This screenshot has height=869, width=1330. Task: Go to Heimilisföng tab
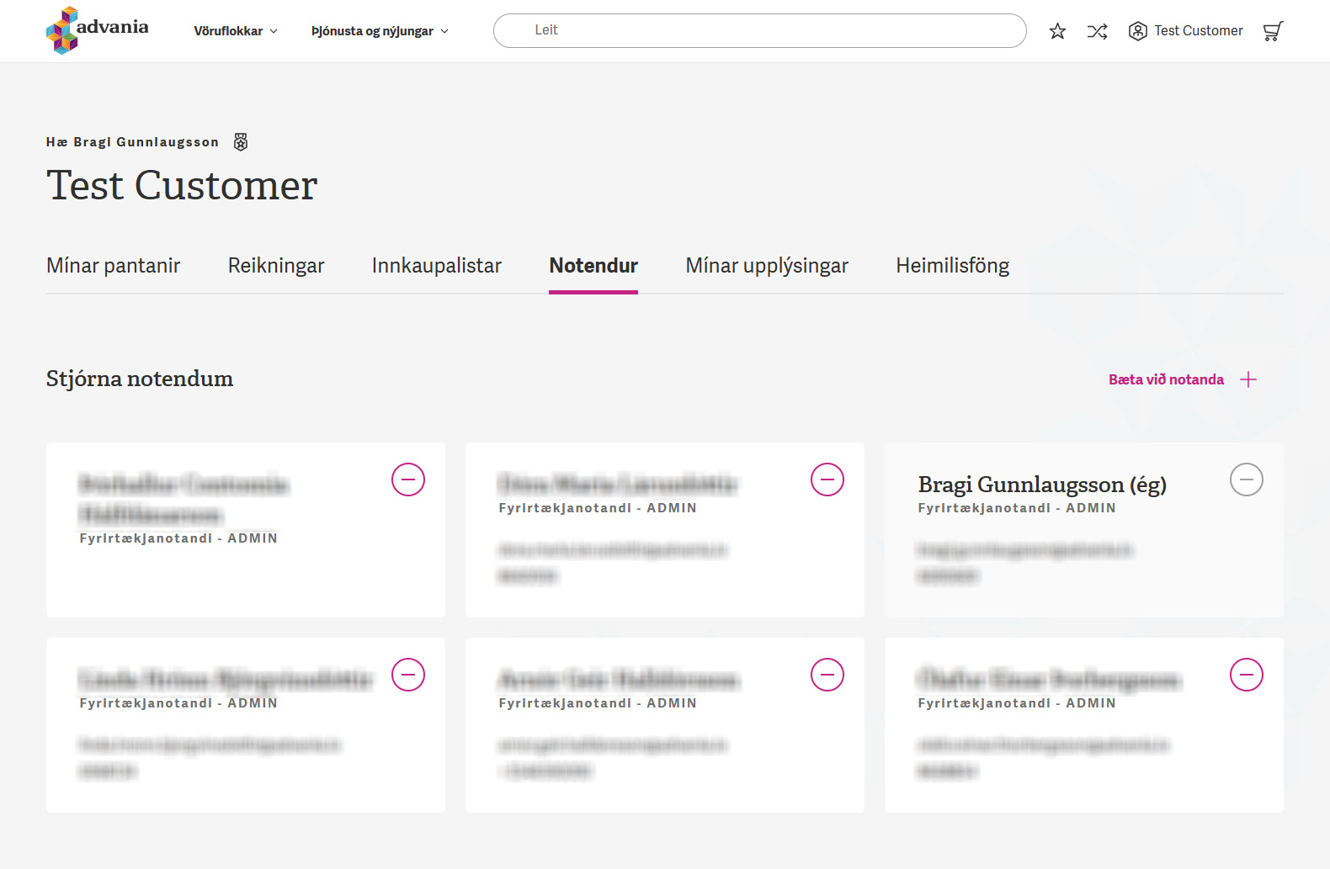(952, 266)
